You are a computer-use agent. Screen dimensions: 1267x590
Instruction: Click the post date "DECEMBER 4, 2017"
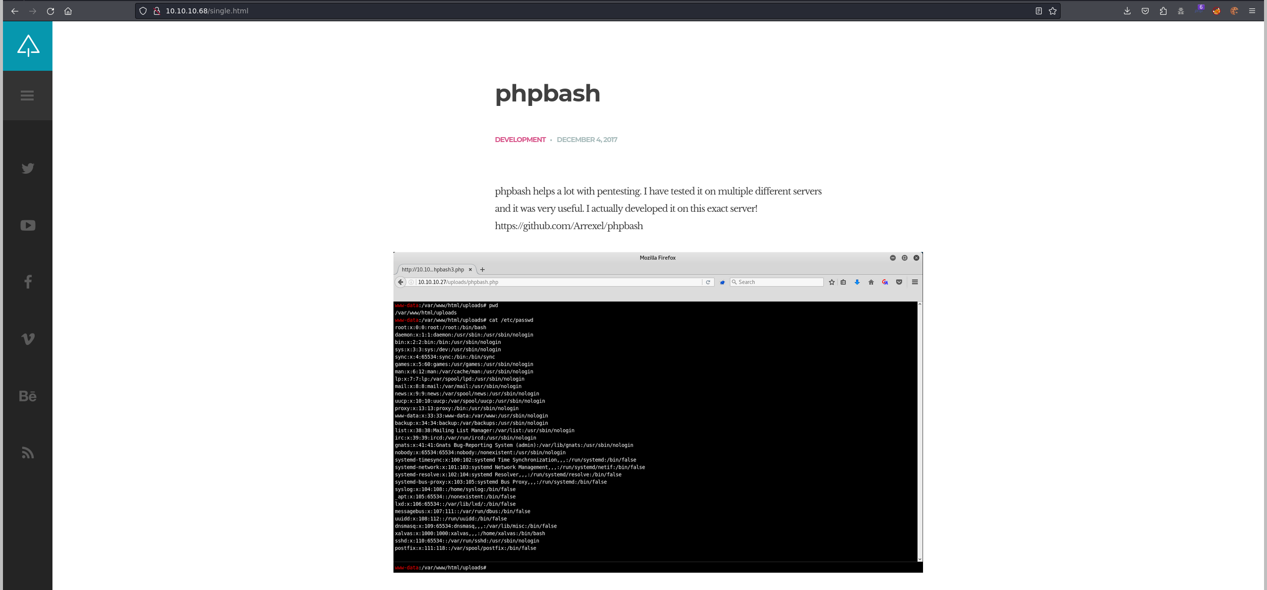click(x=587, y=140)
